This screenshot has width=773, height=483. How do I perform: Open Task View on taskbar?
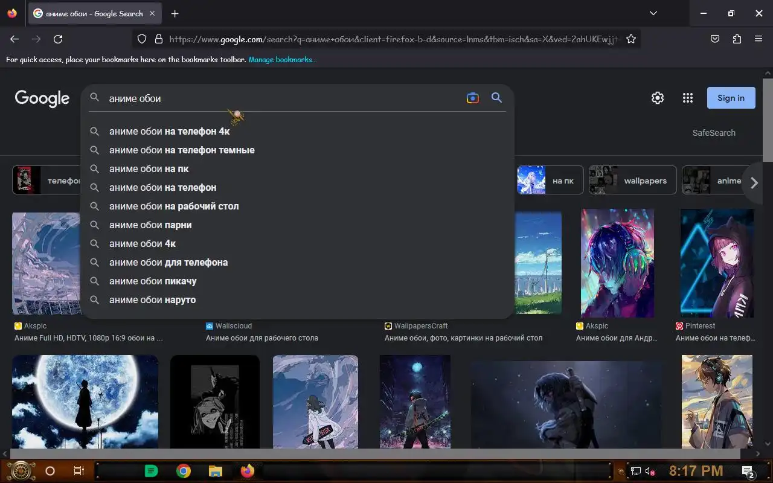79,471
